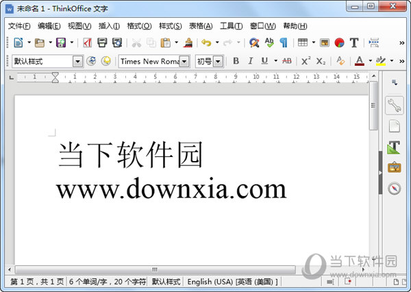The image size is (411, 292).
Task: Open sidebar Navigator compass icon
Action: 395,188
